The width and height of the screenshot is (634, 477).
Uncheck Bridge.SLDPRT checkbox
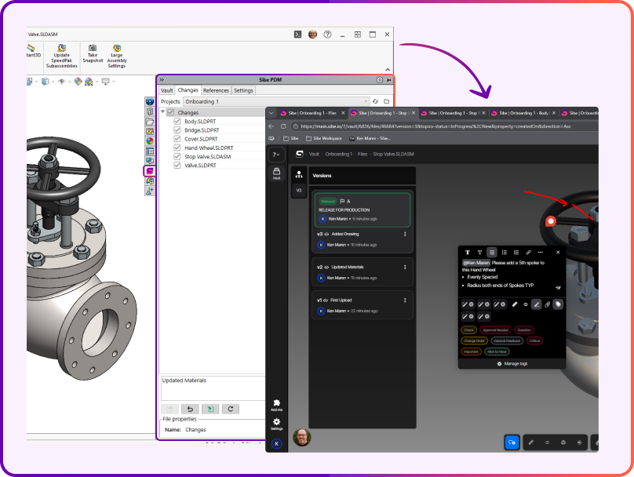(177, 129)
